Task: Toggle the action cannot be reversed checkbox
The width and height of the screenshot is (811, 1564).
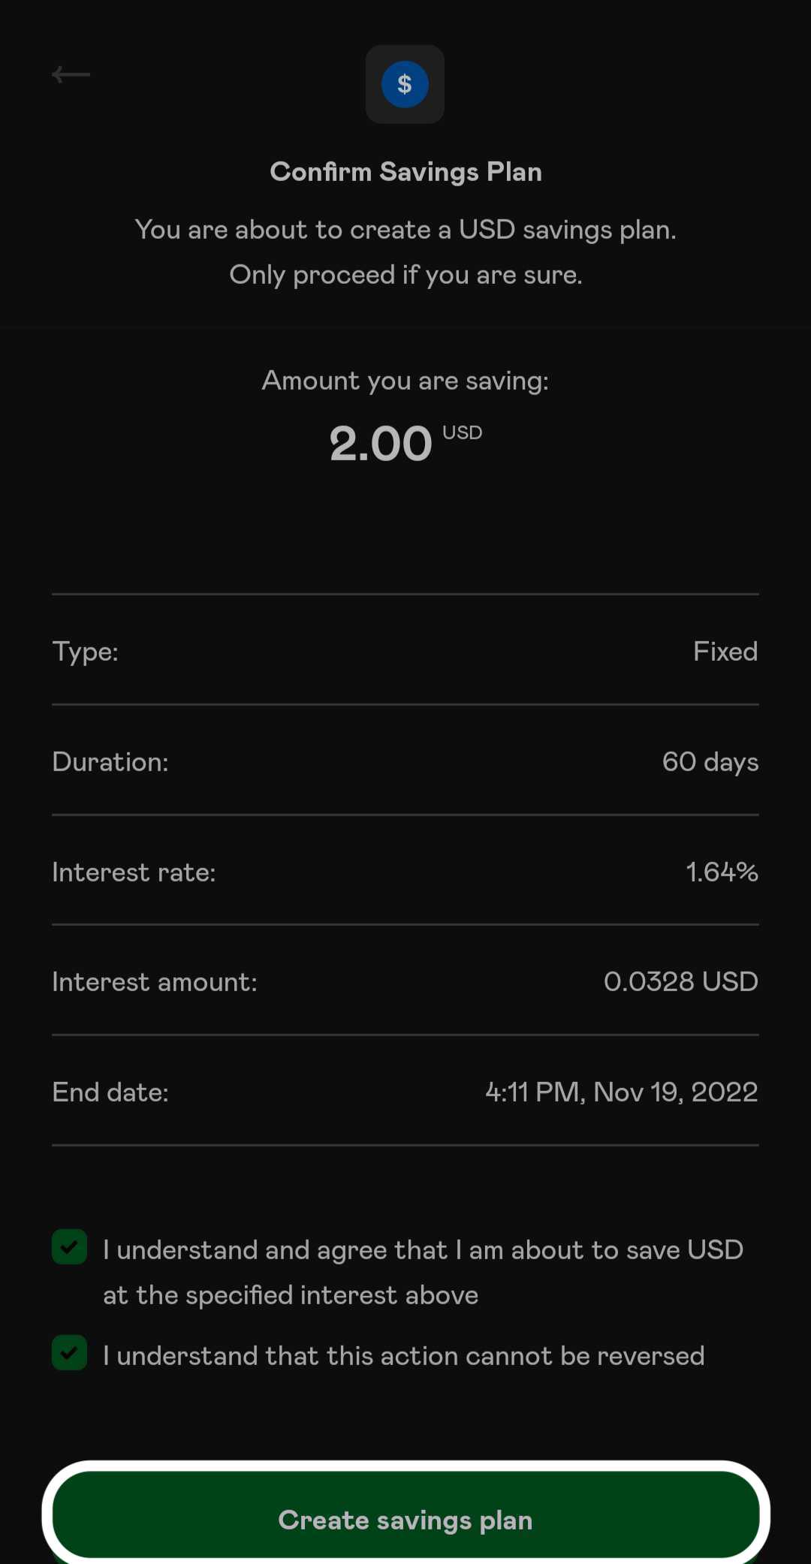Action: pos(70,1353)
